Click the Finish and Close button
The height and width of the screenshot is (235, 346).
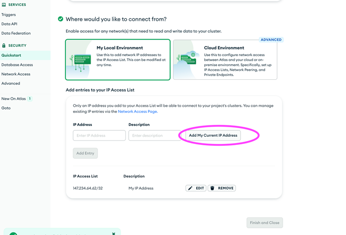[265, 223]
